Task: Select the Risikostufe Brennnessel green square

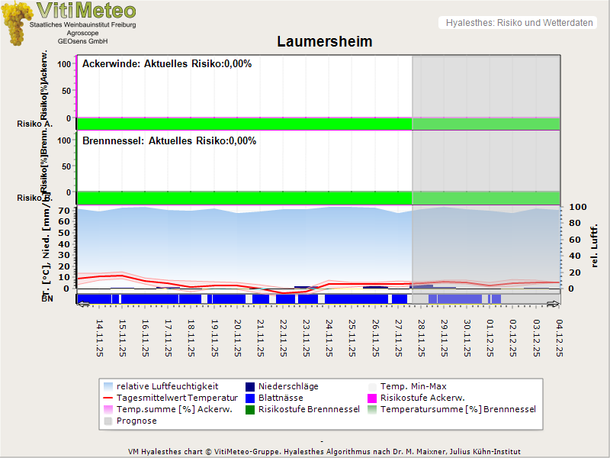Action: [252, 409]
